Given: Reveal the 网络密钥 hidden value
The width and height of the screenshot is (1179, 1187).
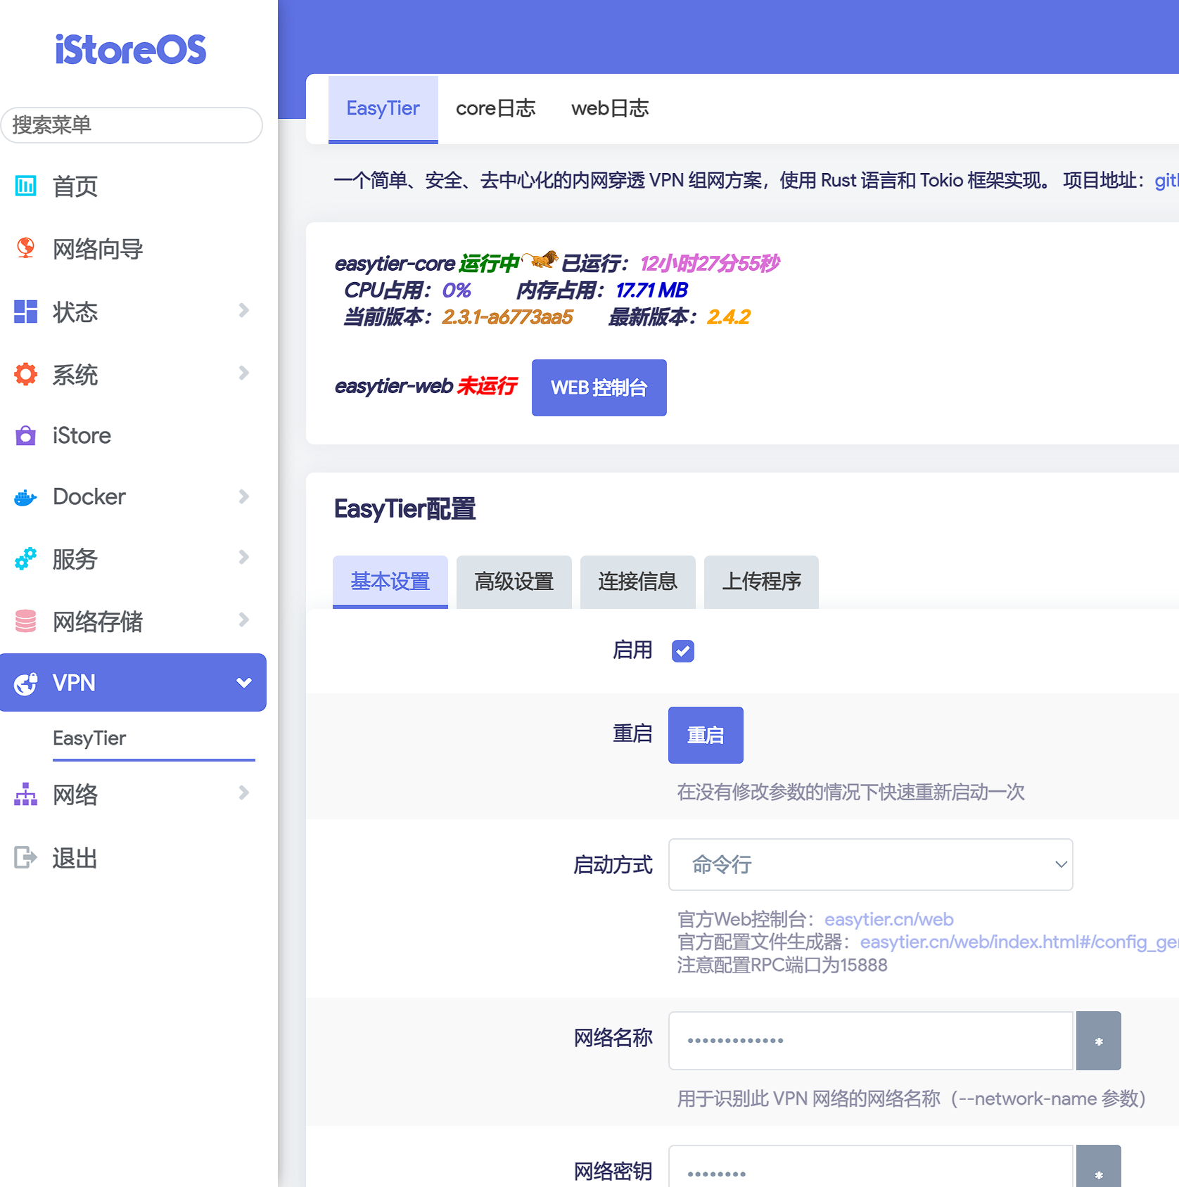Looking at the screenshot, I should click(1098, 1167).
